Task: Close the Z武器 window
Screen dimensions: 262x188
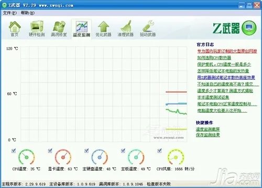Action: pyautogui.click(x=257, y=5)
